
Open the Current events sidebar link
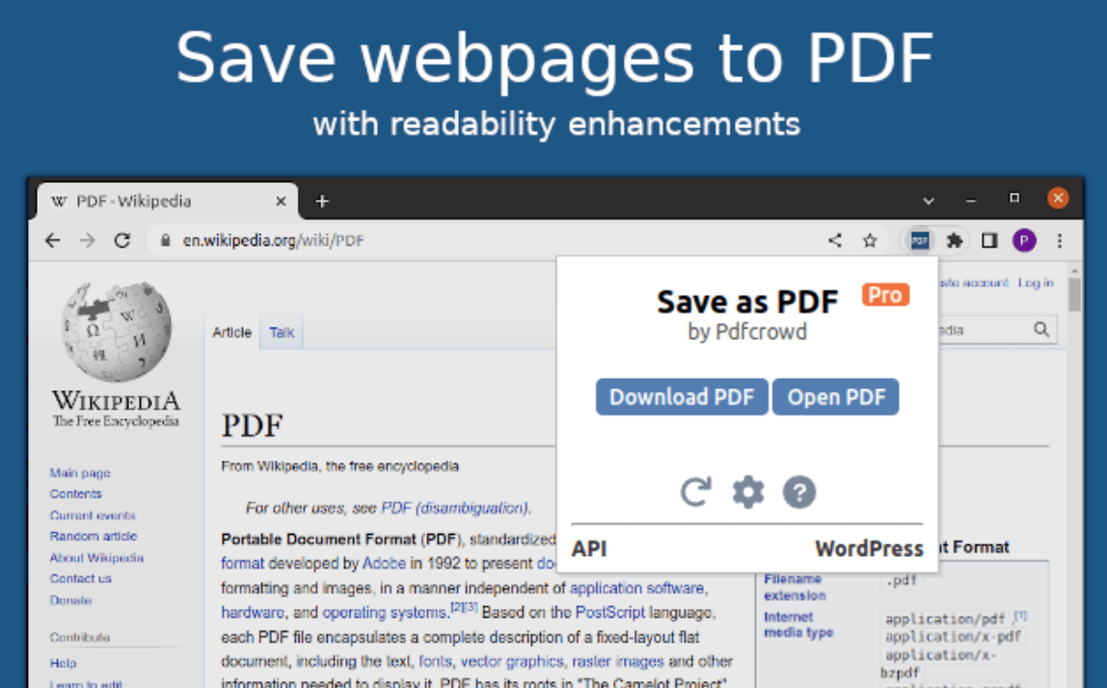[92, 516]
